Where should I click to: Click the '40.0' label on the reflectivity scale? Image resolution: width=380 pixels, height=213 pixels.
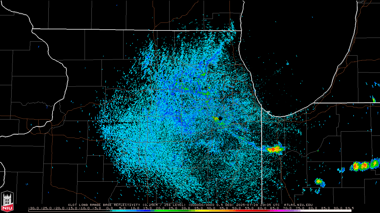click(x=210, y=208)
